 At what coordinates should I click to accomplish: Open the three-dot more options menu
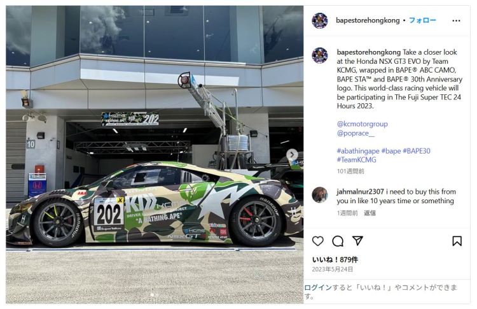pos(456,21)
